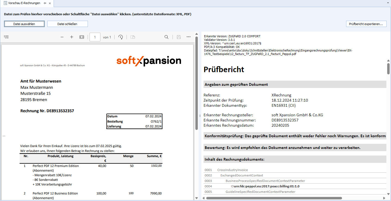Open search in PDF viewer

click(x=167, y=37)
